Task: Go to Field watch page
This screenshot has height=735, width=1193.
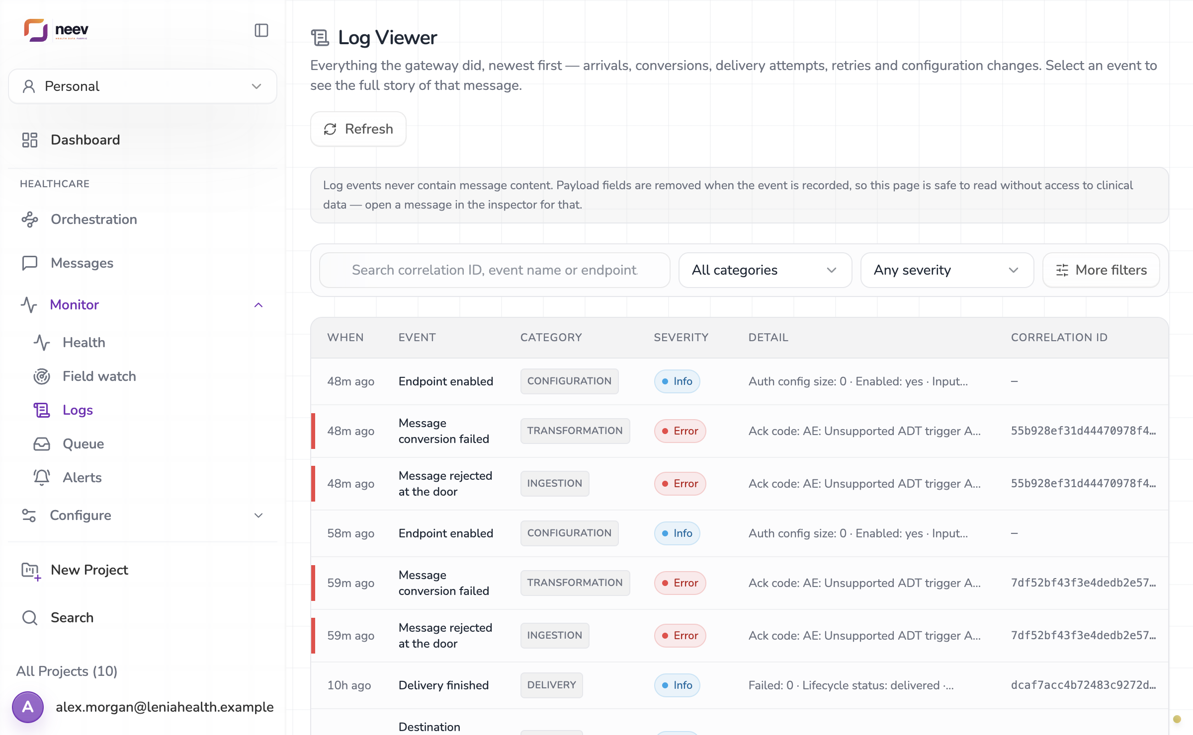Action: (x=99, y=376)
